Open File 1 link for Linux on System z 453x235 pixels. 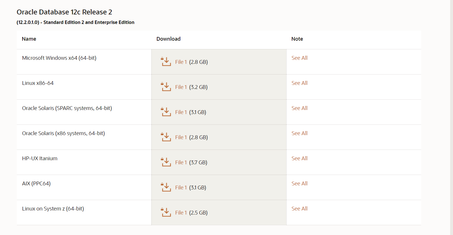pyautogui.click(x=181, y=213)
